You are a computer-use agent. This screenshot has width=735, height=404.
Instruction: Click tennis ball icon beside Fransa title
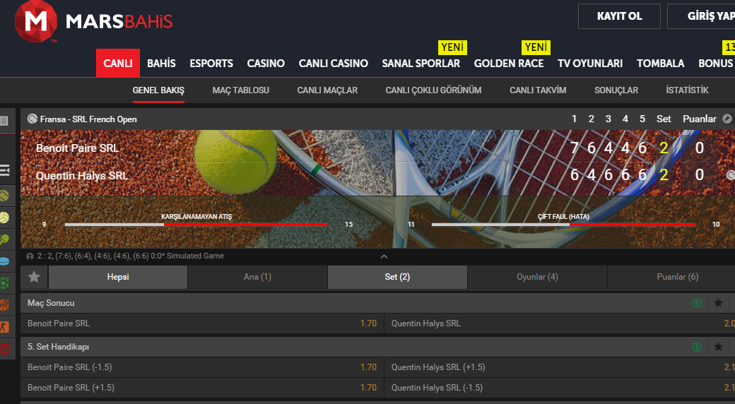(x=33, y=119)
